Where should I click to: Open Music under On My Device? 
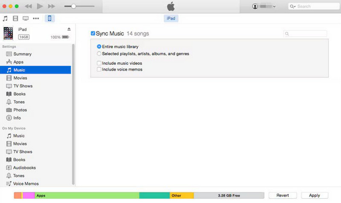point(35,136)
